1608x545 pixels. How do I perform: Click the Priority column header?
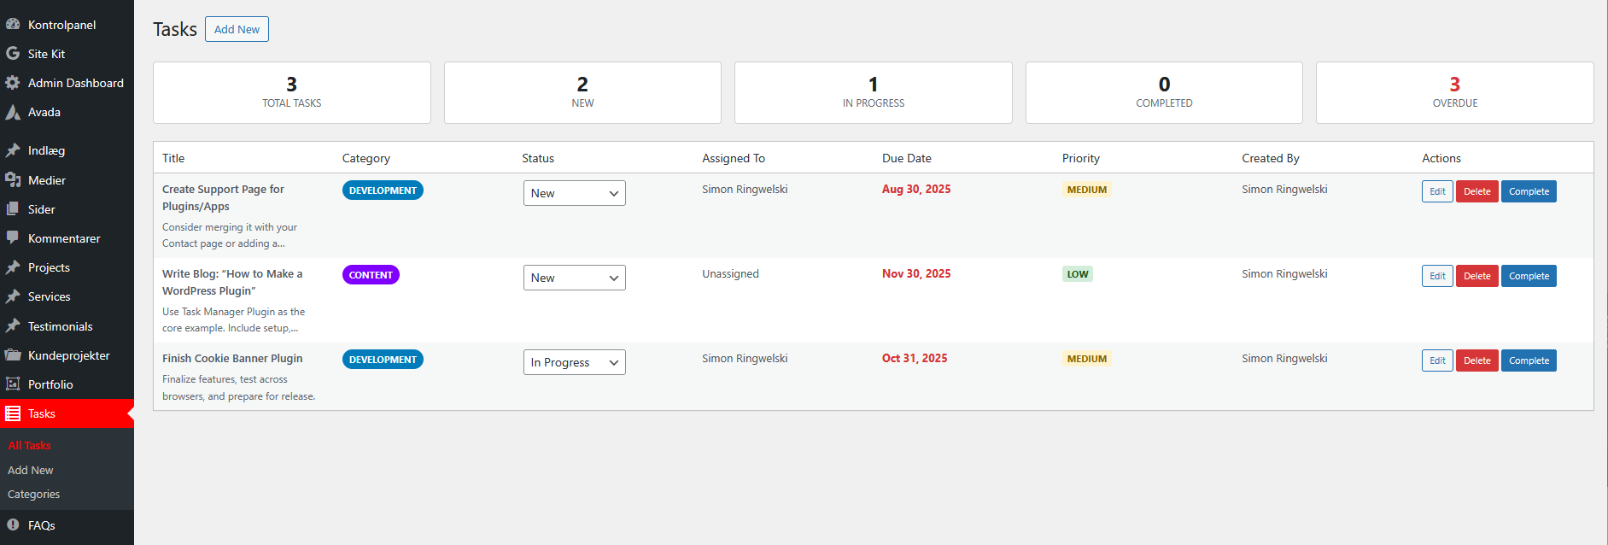[x=1081, y=158]
